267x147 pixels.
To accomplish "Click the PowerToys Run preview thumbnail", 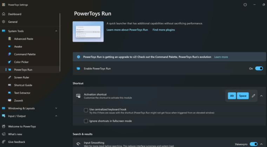I will (88, 31).
